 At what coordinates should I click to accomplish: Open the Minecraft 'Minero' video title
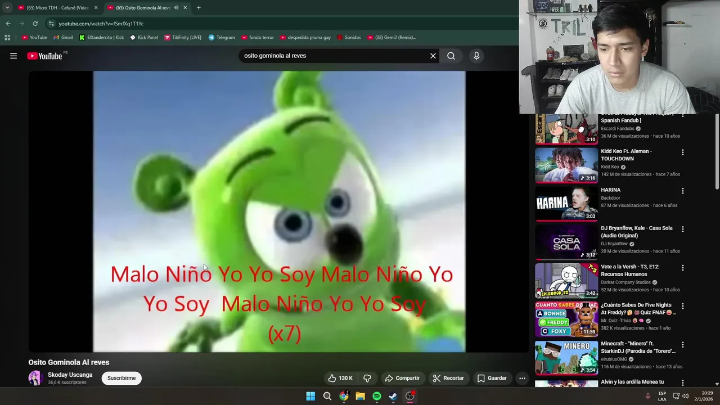pyautogui.click(x=638, y=347)
